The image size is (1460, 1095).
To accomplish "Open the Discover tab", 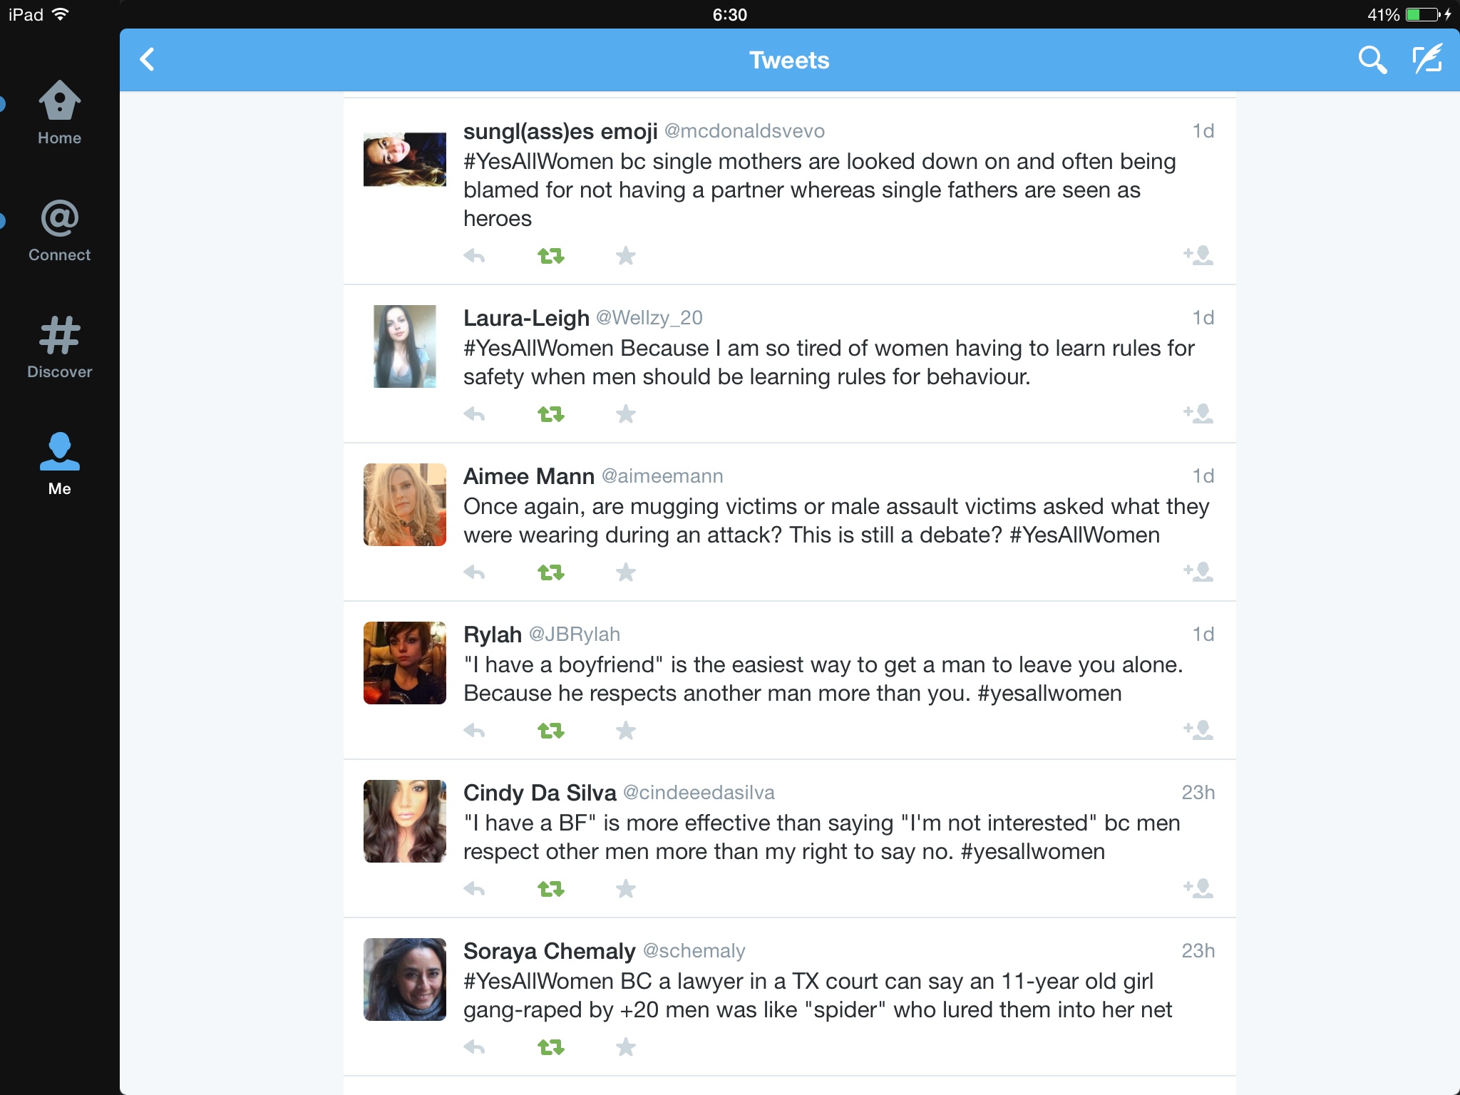I will point(59,347).
